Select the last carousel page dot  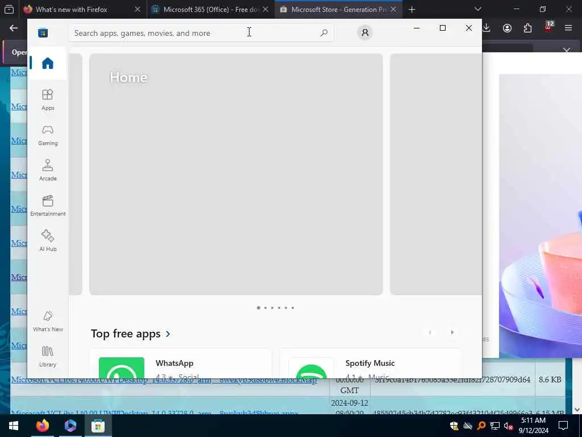(293, 308)
